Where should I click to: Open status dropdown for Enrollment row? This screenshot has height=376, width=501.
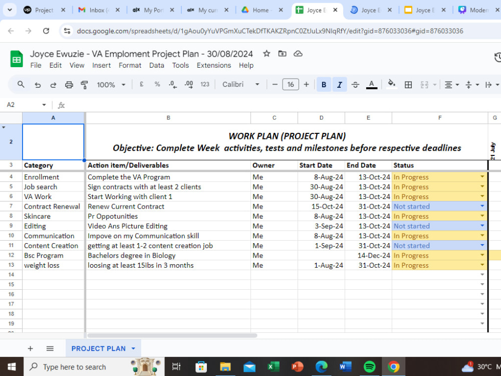(x=482, y=176)
